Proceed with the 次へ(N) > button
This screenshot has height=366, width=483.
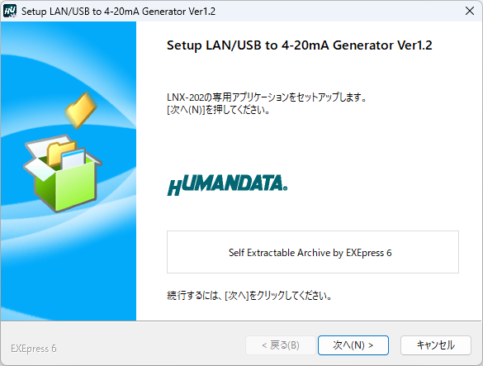(x=353, y=345)
